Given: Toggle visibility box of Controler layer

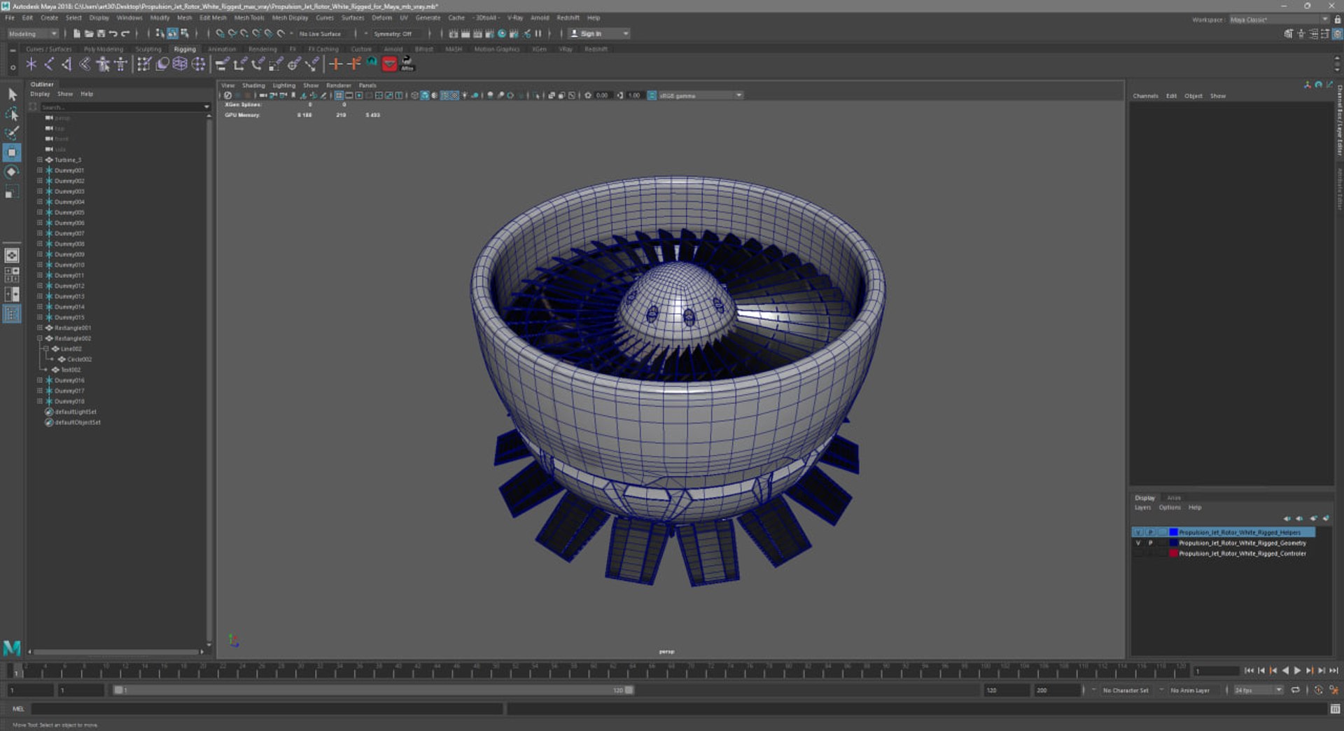Looking at the screenshot, I should (1138, 553).
